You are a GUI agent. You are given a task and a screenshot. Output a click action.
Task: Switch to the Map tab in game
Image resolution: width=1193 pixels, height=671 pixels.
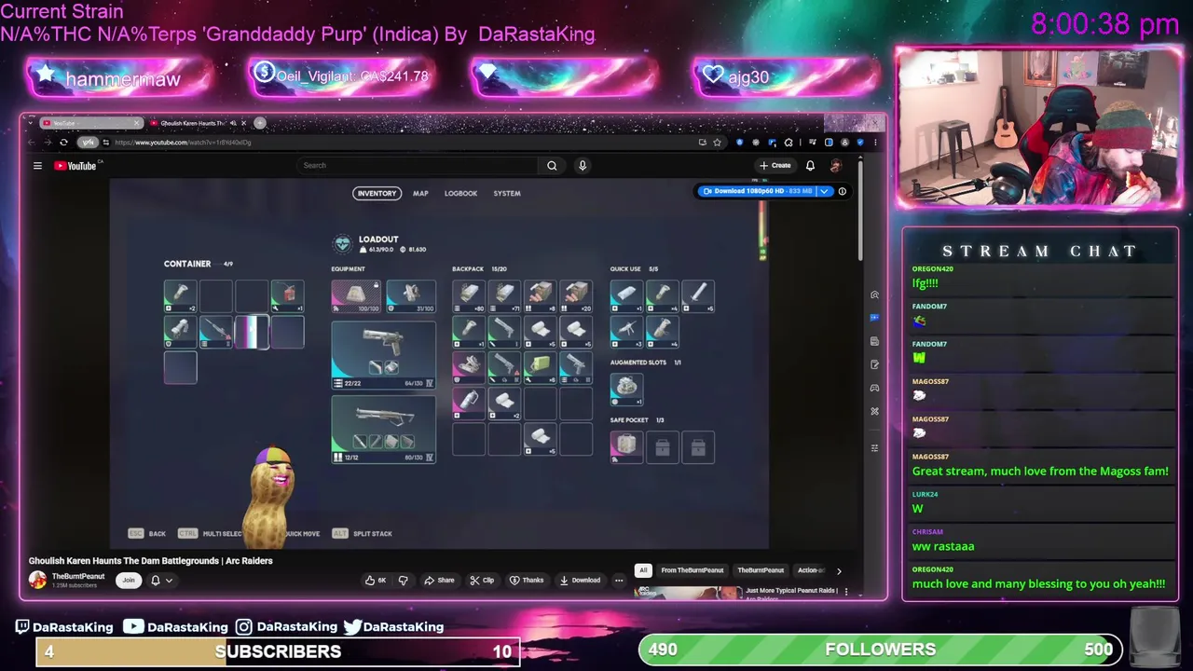[420, 194]
